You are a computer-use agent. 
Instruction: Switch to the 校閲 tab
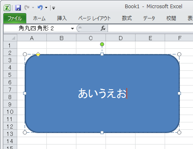tap(171, 18)
